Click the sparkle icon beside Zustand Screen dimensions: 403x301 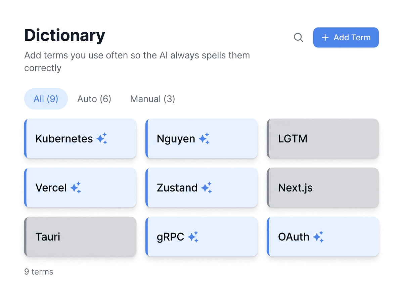point(207,187)
